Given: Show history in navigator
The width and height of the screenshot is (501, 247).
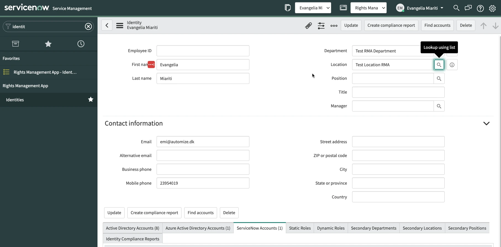Looking at the screenshot, I should tap(81, 44).
